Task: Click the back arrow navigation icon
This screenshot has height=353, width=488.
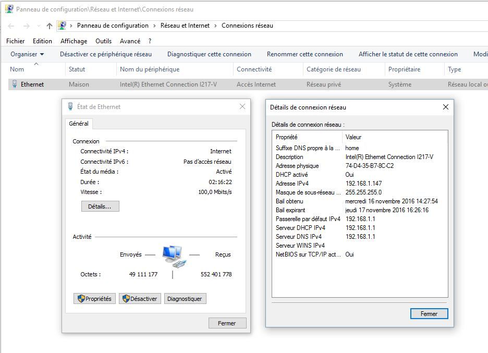Action: tap(11, 26)
